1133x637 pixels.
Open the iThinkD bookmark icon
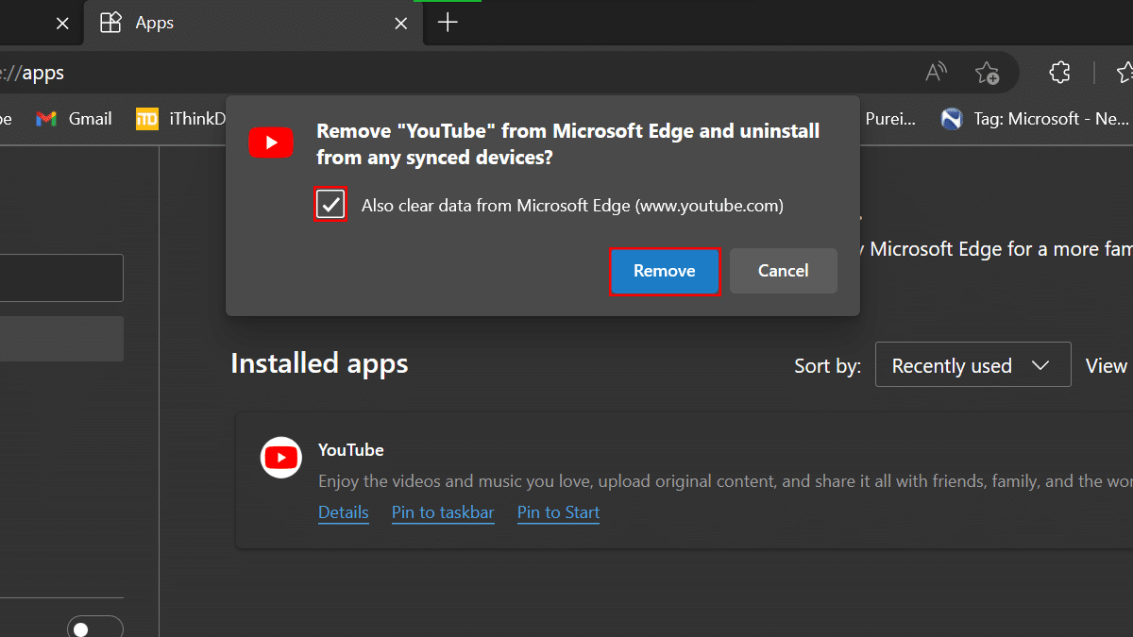pos(147,119)
